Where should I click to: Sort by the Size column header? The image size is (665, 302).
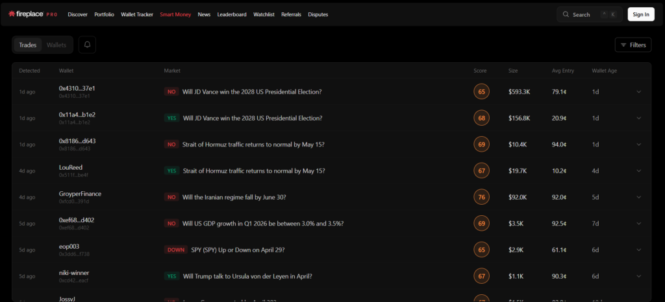click(x=513, y=71)
